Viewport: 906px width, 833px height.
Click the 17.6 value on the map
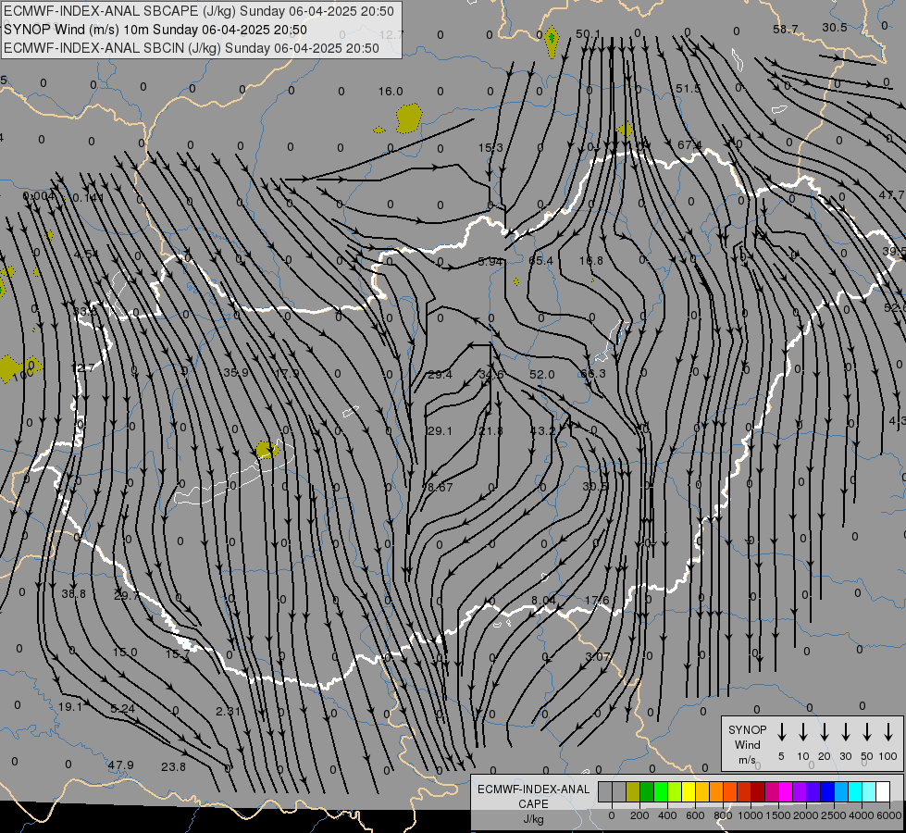click(x=597, y=600)
